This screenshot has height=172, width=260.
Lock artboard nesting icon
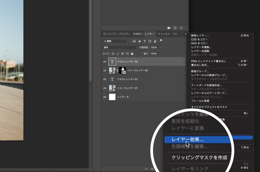click(x=127, y=54)
